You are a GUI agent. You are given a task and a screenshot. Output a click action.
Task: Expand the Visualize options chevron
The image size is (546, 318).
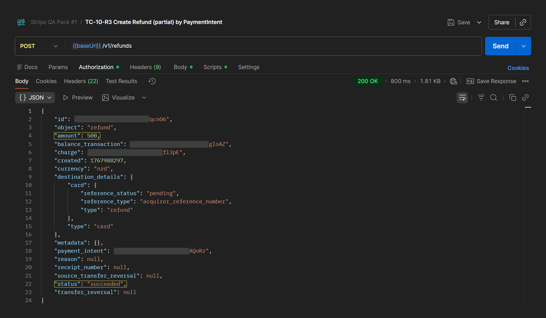(x=144, y=97)
